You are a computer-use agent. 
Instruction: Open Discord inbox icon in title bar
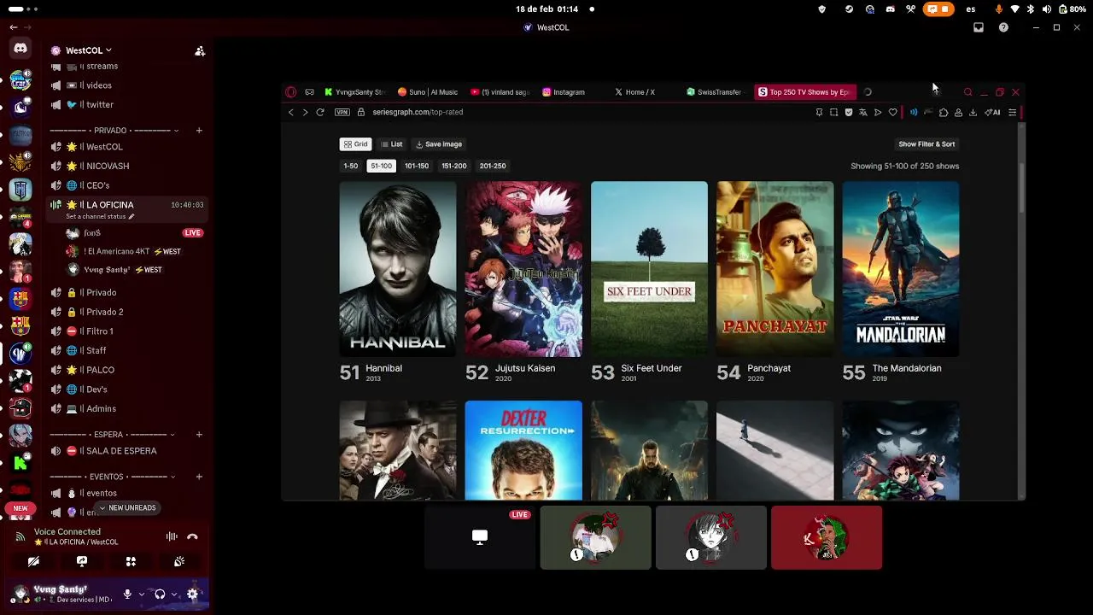[979, 27]
